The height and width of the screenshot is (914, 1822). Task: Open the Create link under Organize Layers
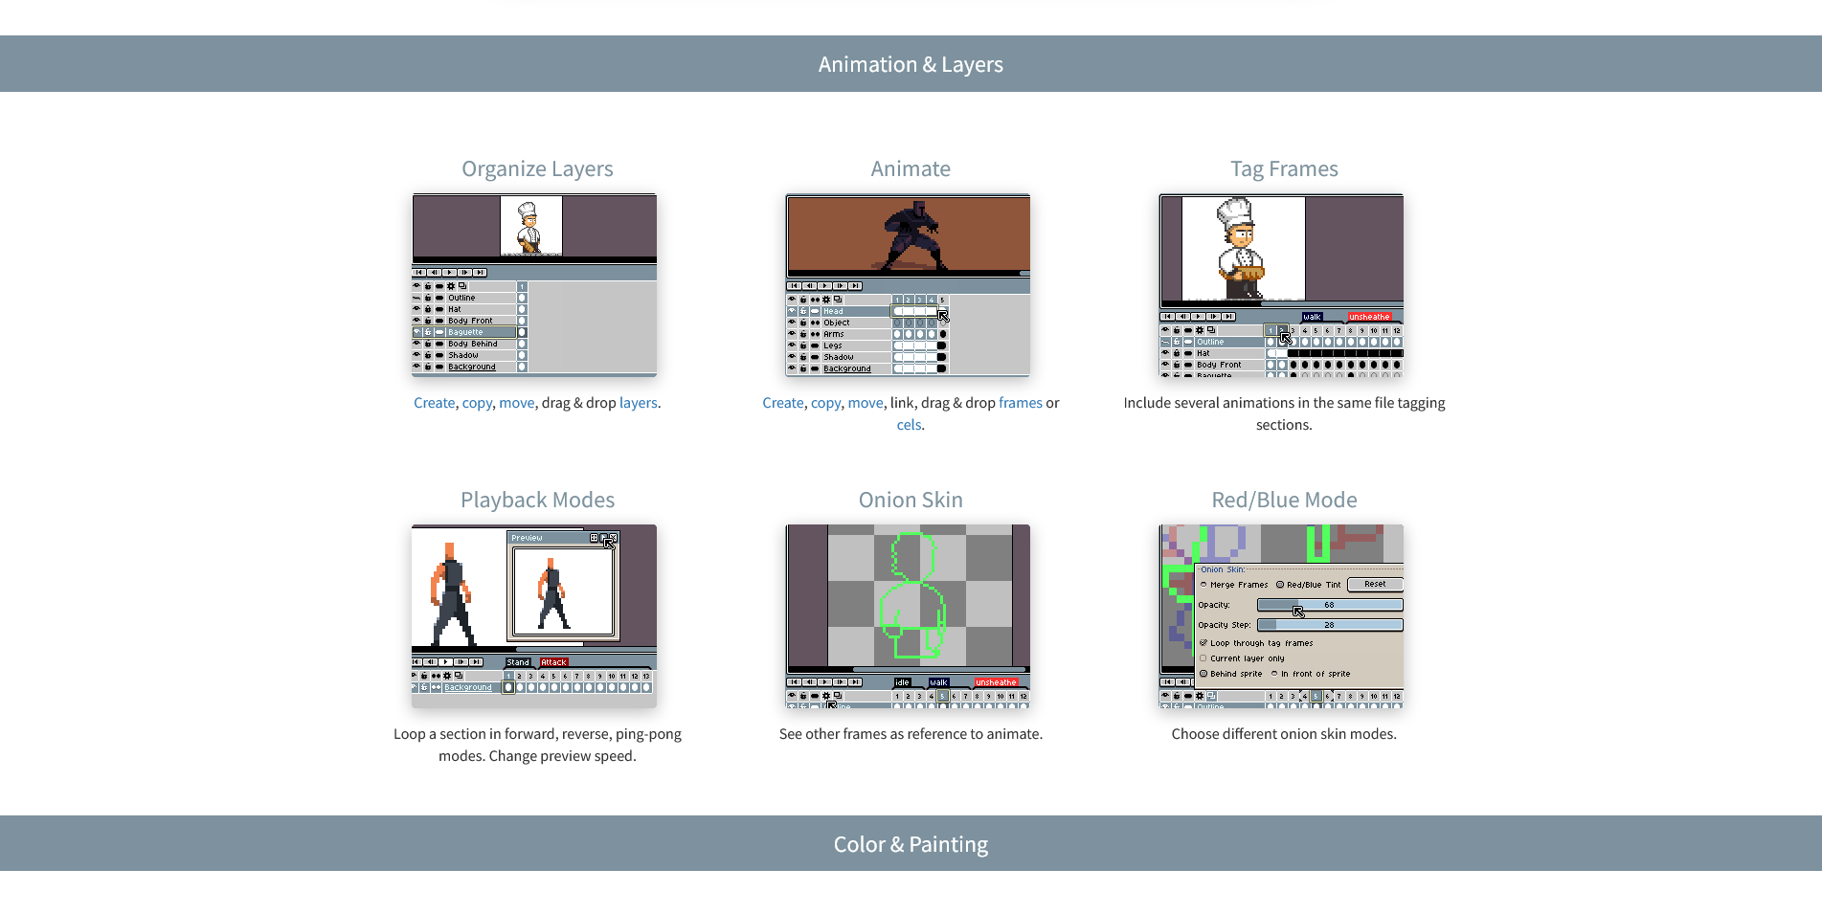pos(434,403)
